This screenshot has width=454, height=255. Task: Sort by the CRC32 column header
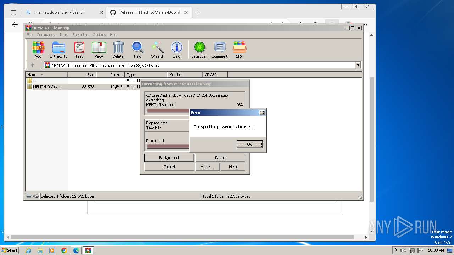pyautogui.click(x=215, y=75)
